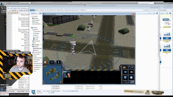Select Recent Places in navigation pane

point(36,24)
